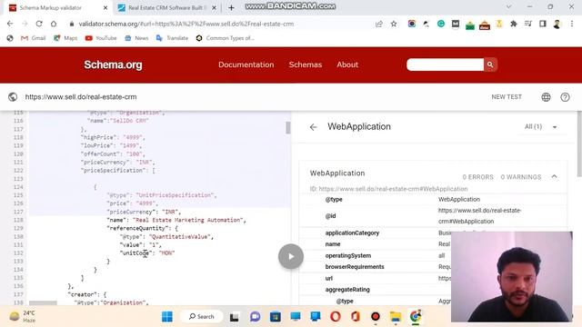
Task: Focus the Schema.org search field
Action: pos(445,64)
